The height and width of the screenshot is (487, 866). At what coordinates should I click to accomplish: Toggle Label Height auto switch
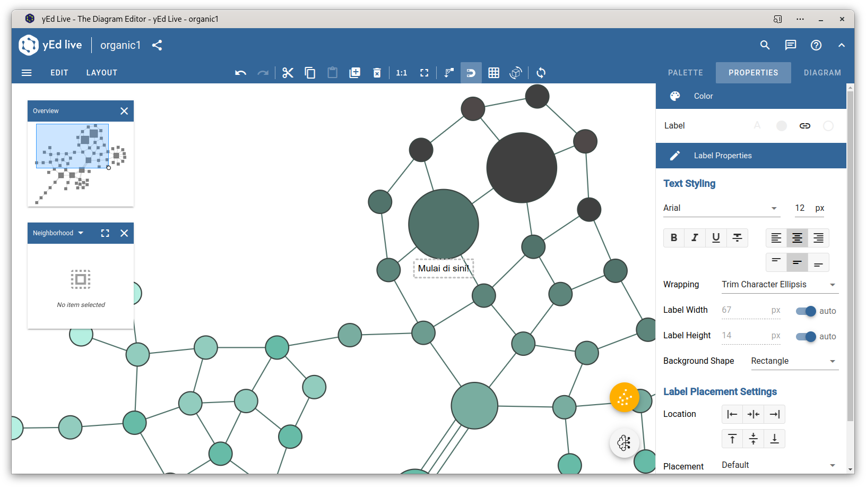coord(806,337)
